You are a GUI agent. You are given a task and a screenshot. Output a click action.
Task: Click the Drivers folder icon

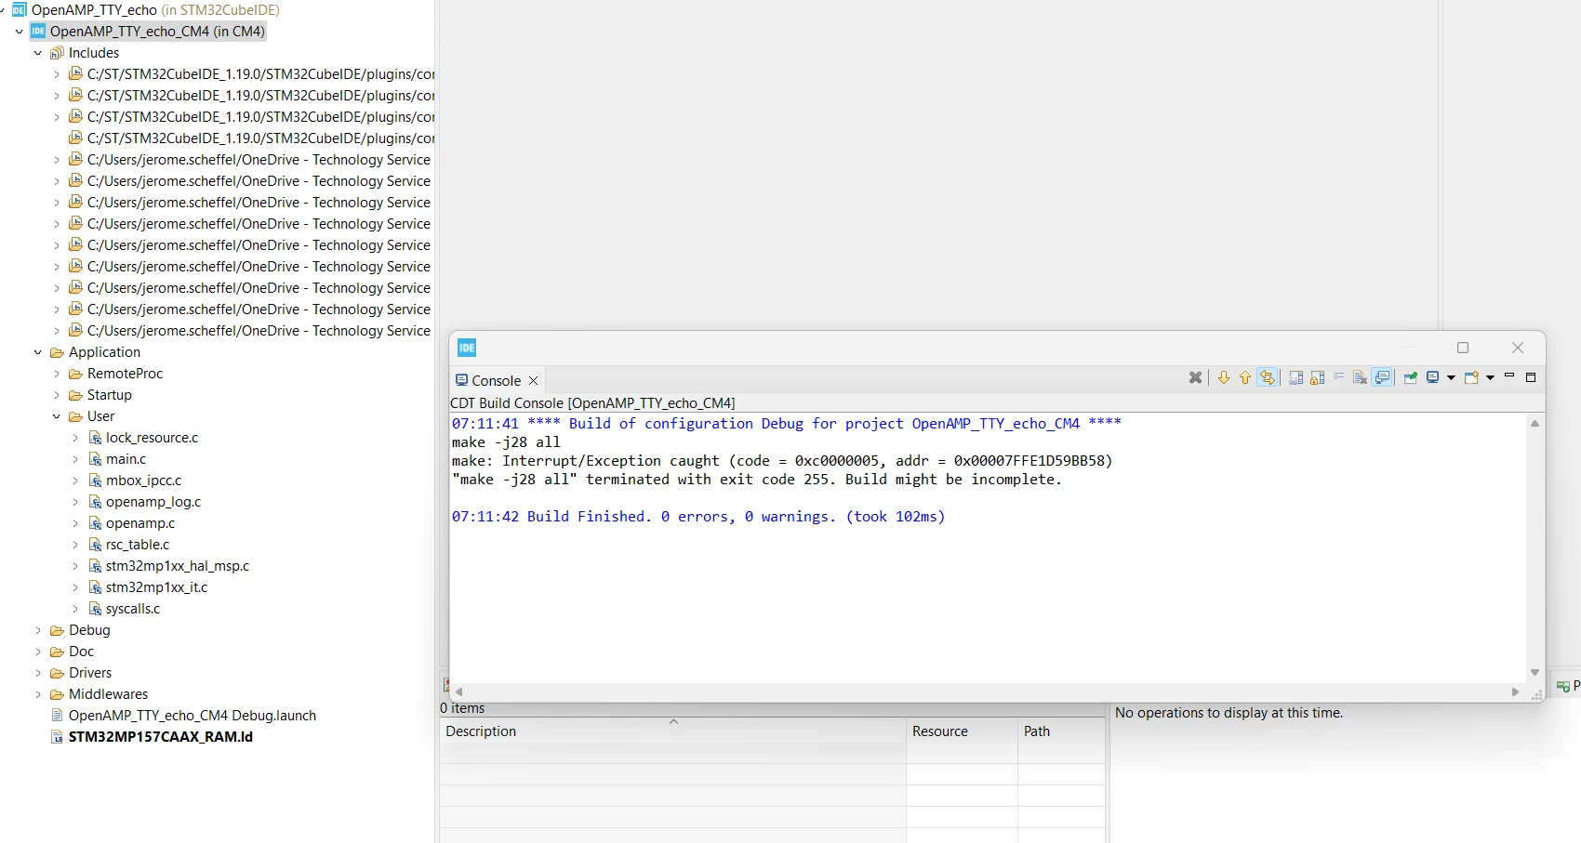click(57, 673)
